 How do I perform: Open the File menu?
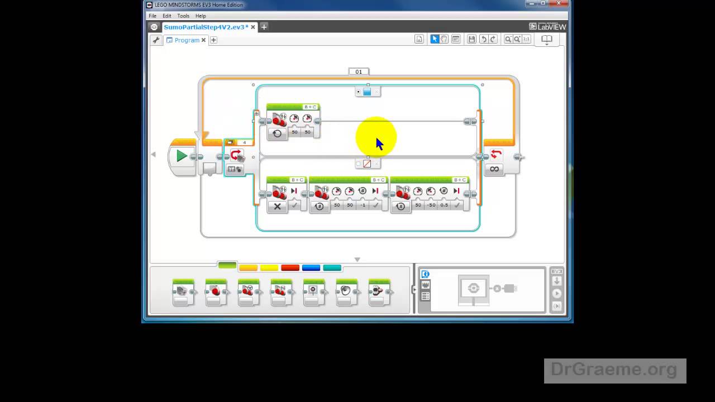coord(152,16)
